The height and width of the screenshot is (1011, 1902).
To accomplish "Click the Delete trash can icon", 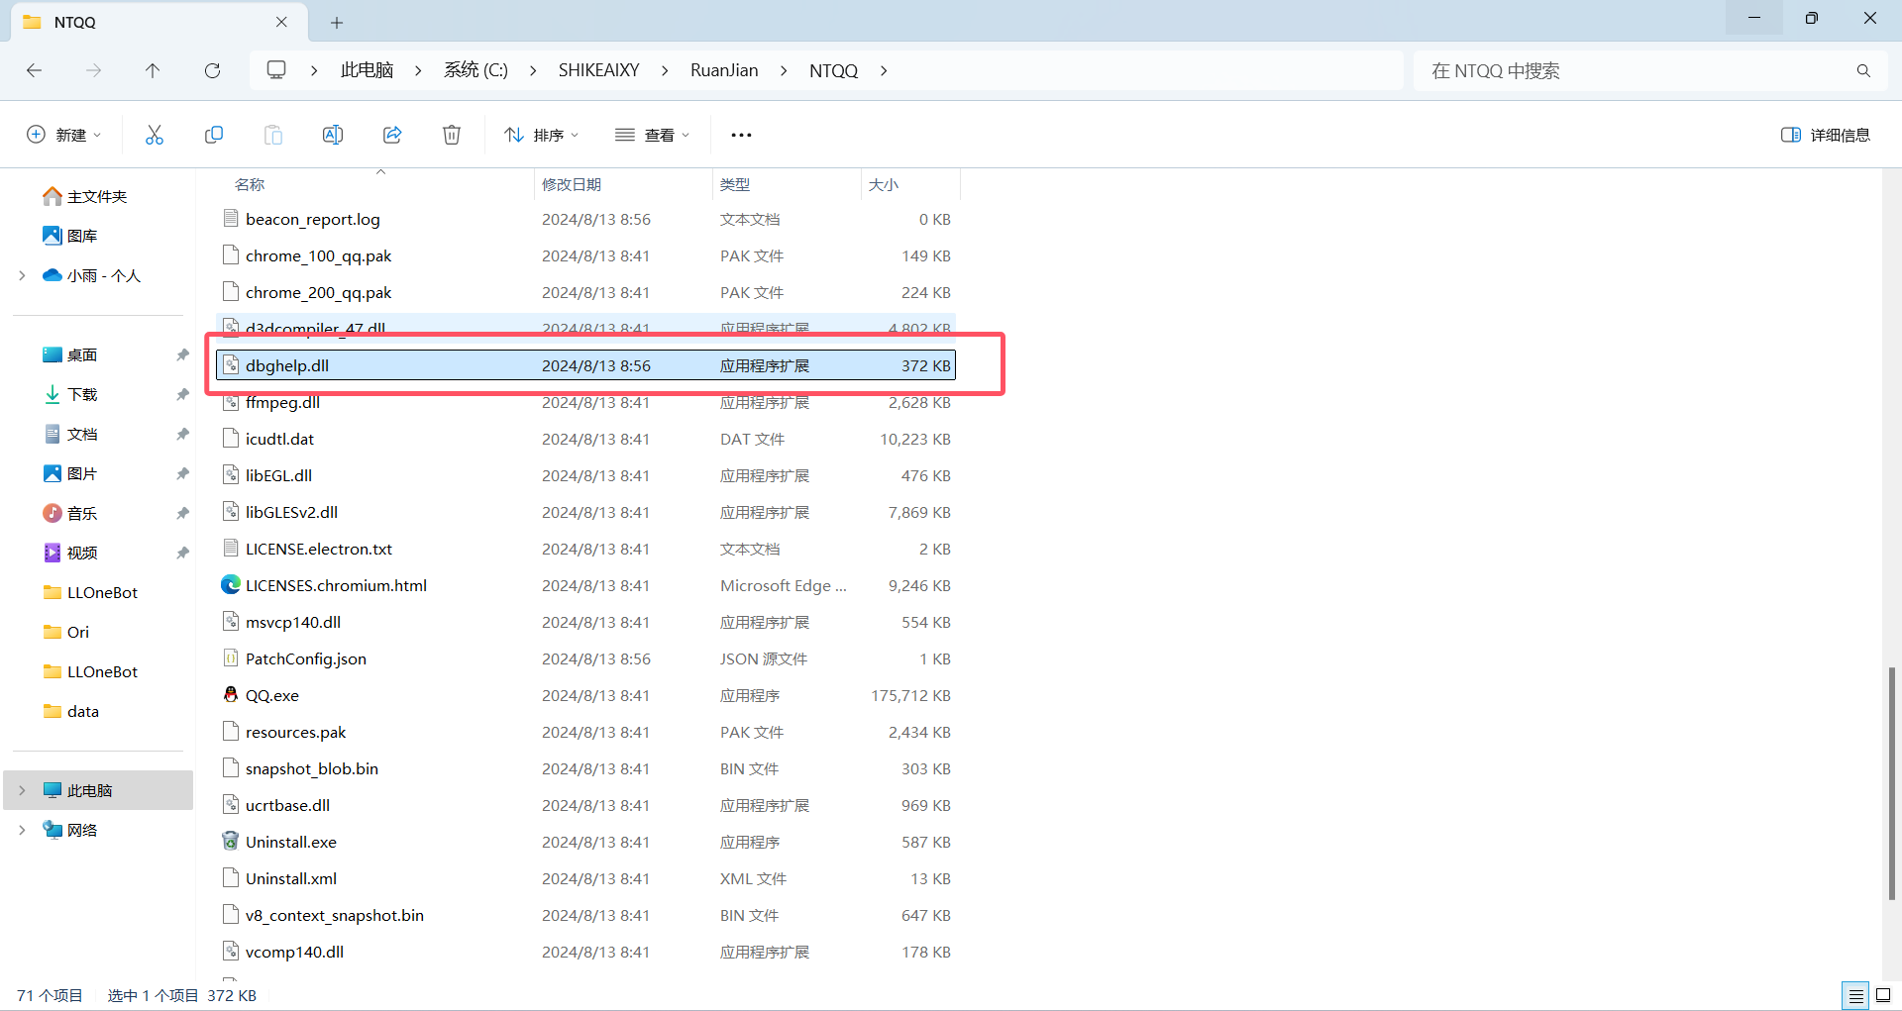I will 452,135.
